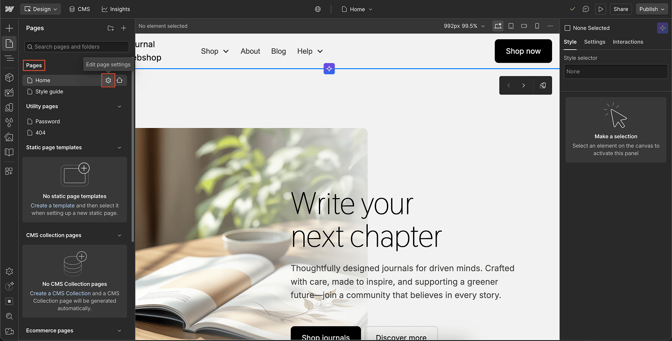Open the Variables droplets icon in sidebar
This screenshot has width=672, height=341.
pyautogui.click(x=9, y=122)
